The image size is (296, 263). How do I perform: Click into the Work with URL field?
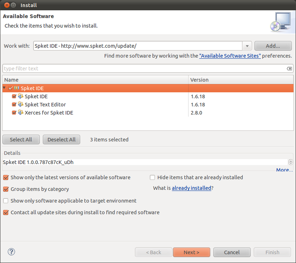coord(138,46)
